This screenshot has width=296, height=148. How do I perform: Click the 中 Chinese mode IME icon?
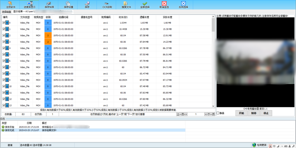pos(274,146)
